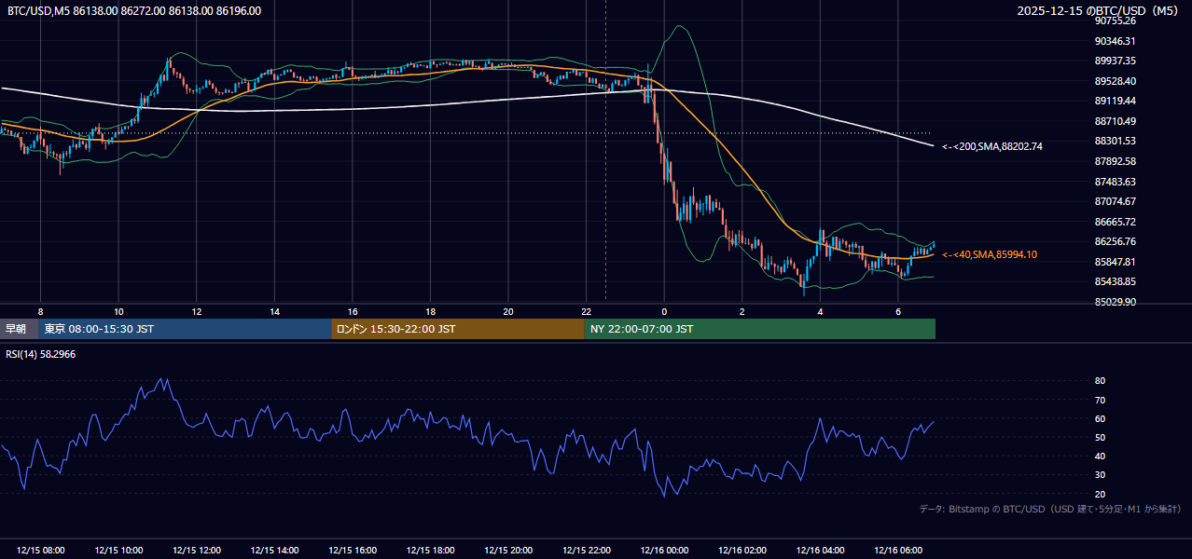Screen dimensions: 1192x559
Task: Click hour label 0 under price chart
Action: click(664, 311)
